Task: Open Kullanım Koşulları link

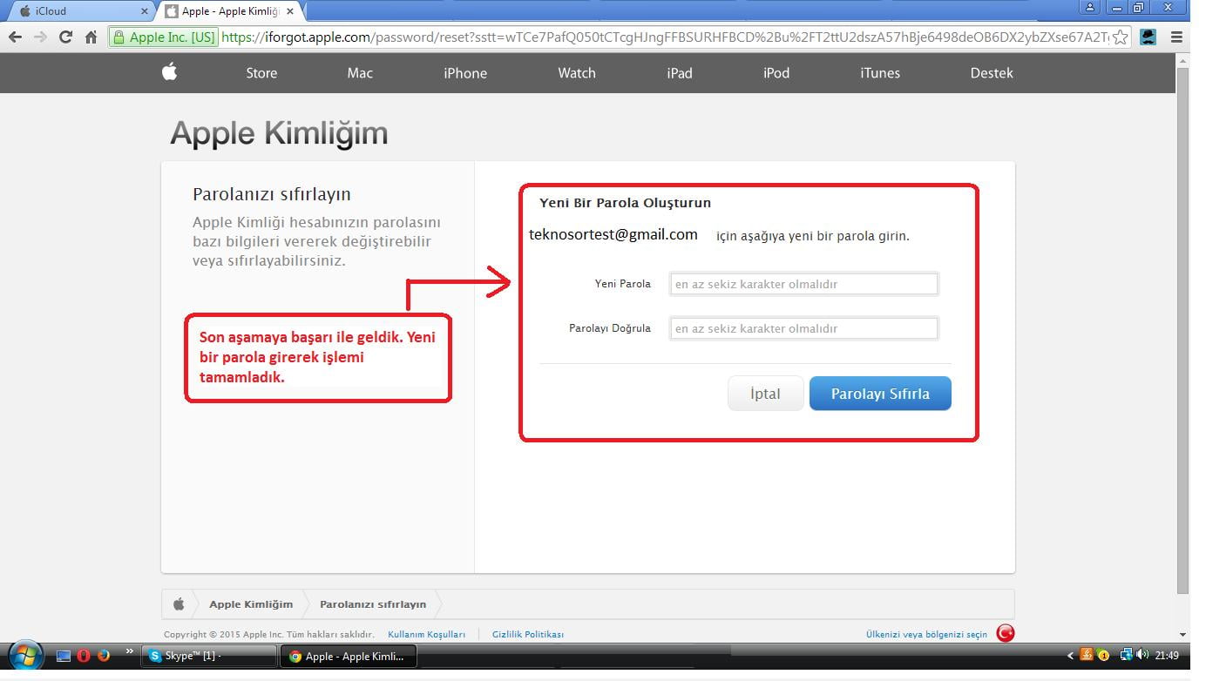Action: pos(426,634)
